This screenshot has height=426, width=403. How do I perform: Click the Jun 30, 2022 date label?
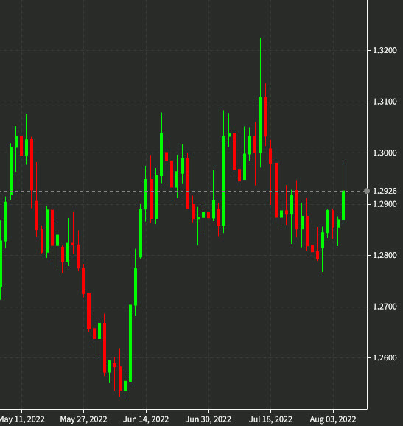tap(208, 419)
